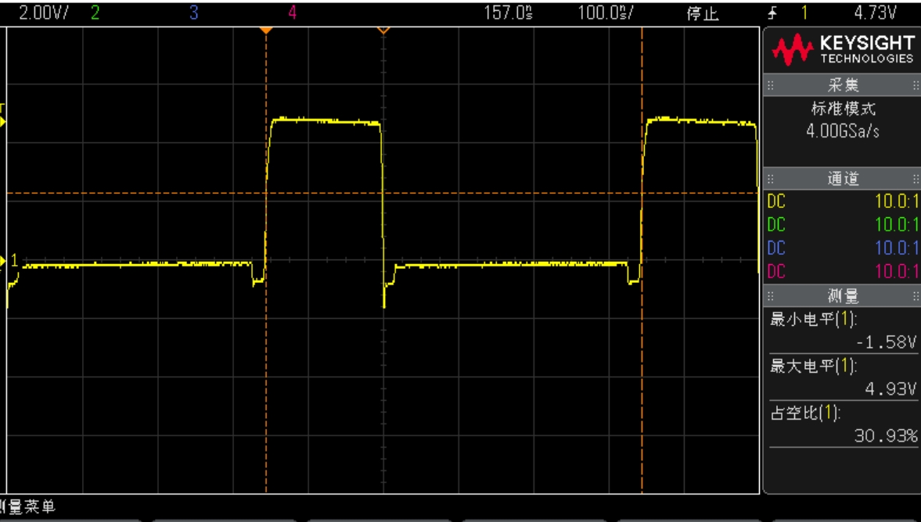Click the trigger level arrow on left edge

pos(2,121)
